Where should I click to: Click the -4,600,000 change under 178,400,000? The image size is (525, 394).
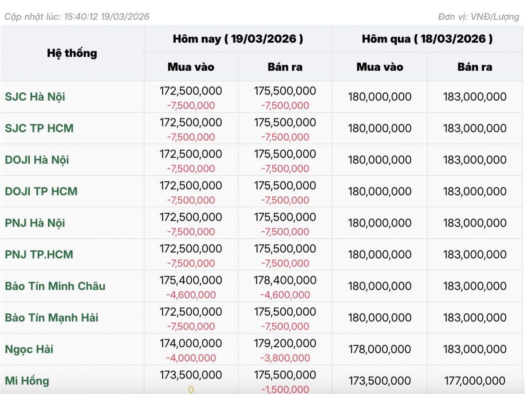[285, 295]
